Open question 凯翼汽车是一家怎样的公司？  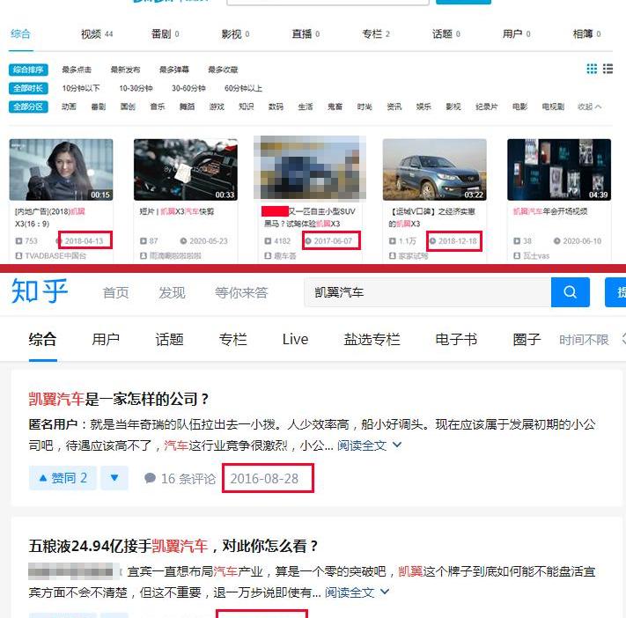pos(119,399)
